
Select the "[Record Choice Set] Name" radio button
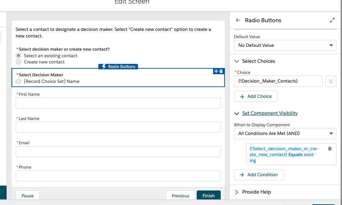tap(19, 81)
